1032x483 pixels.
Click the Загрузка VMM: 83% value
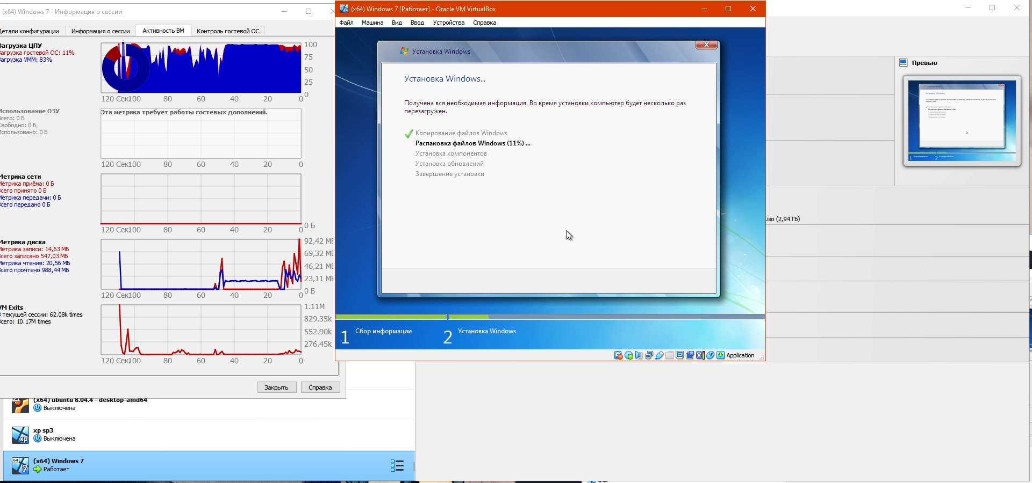(26, 60)
